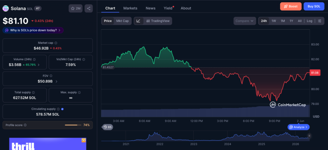This screenshot has width=328, height=150.
Task: Click the Vol/Mkt Cap (24h) info icon
Action: pos(84,59)
